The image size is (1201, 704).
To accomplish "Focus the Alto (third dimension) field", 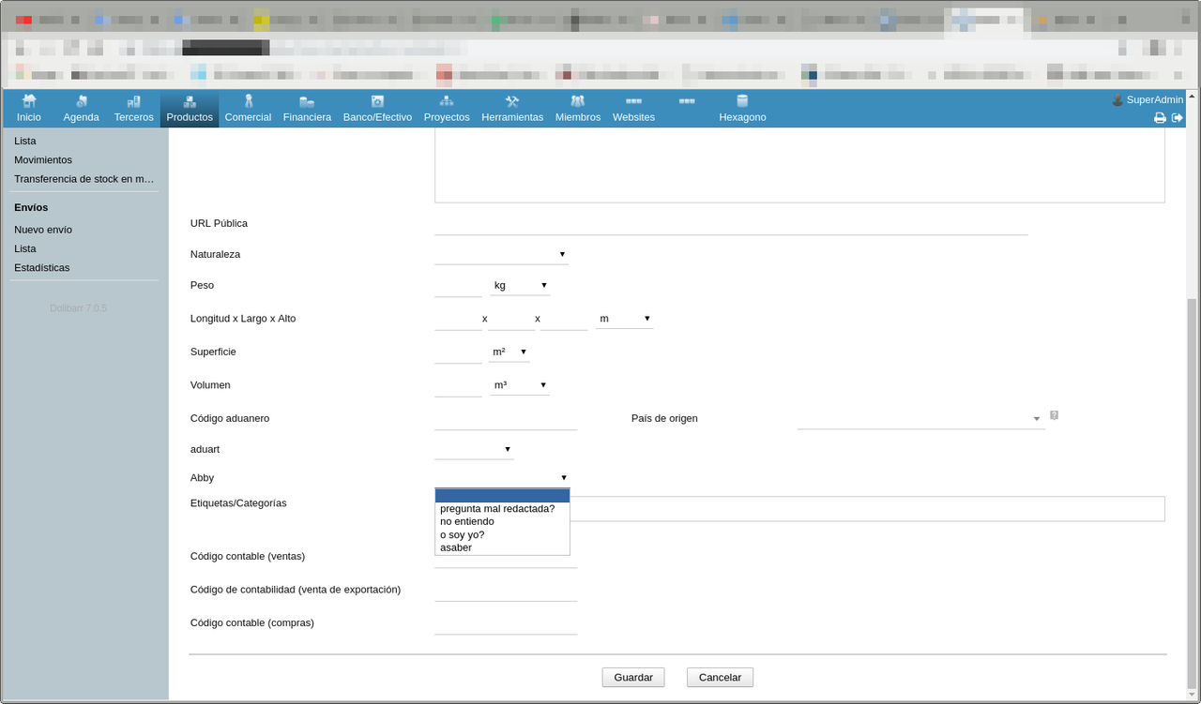I will (564, 319).
